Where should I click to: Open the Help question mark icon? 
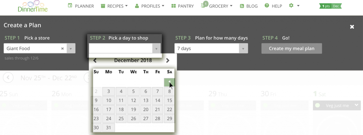[267, 5]
